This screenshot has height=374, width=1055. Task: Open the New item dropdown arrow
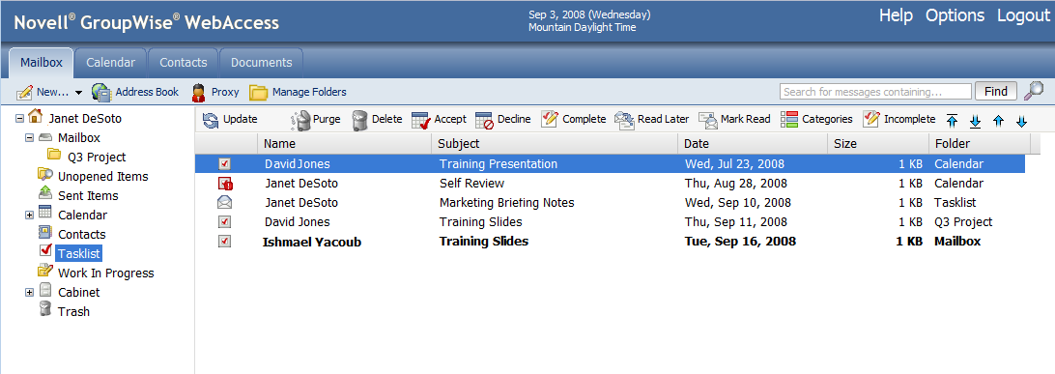tap(78, 93)
